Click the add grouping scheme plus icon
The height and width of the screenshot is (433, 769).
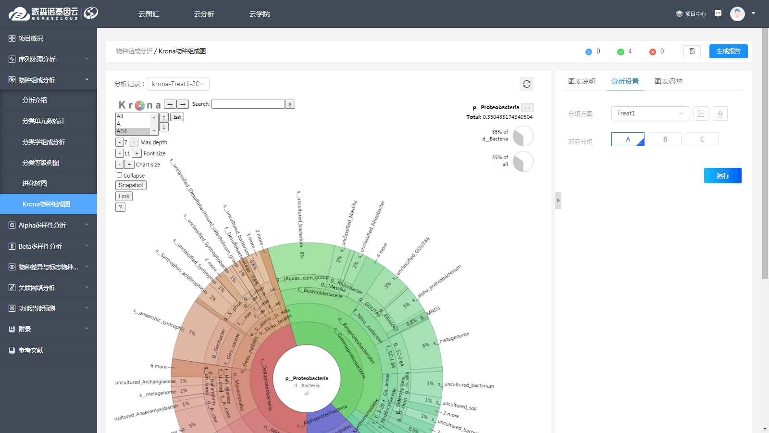701,114
